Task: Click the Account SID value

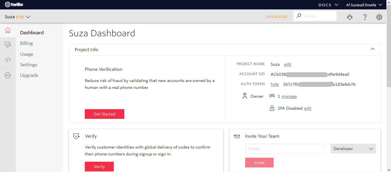Action: (310, 74)
